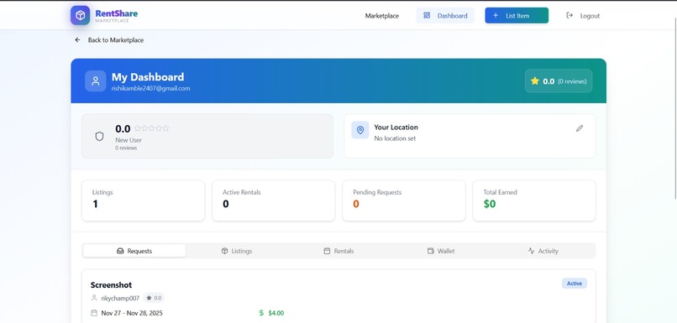Click the RentShare brand name
The image size is (677, 323).
point(117,13)
